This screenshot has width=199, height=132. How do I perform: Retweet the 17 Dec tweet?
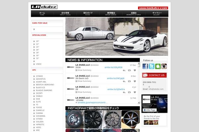(129, 70)
